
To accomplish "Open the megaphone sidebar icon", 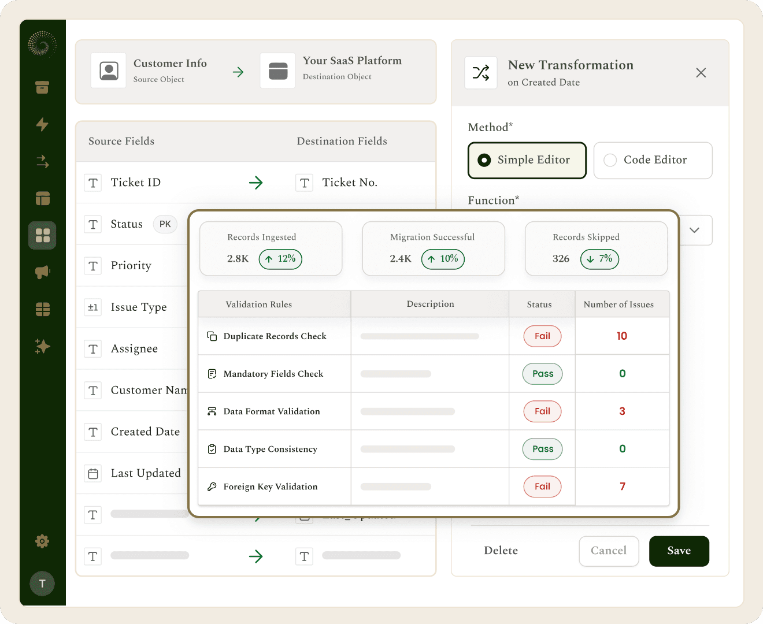I will point(42,272).
